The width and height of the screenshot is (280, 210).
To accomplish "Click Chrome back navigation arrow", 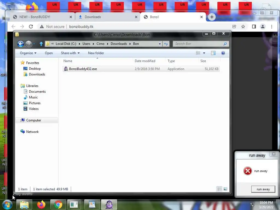I will point(13,27).
